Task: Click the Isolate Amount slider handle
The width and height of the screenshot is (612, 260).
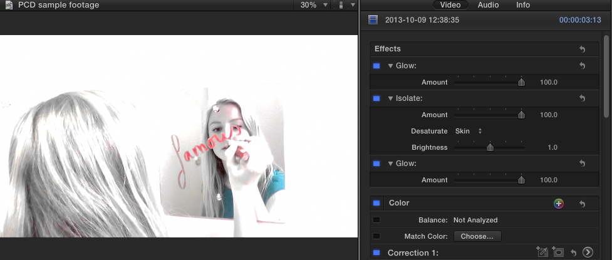Action: coord(521,115)
